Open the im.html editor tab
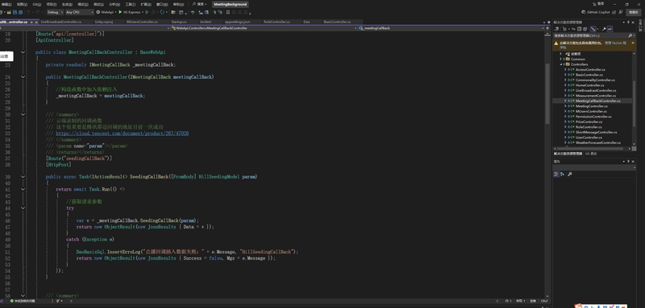Image resolution: width=645 pixels, height=308 pixels. pos(206,22)
